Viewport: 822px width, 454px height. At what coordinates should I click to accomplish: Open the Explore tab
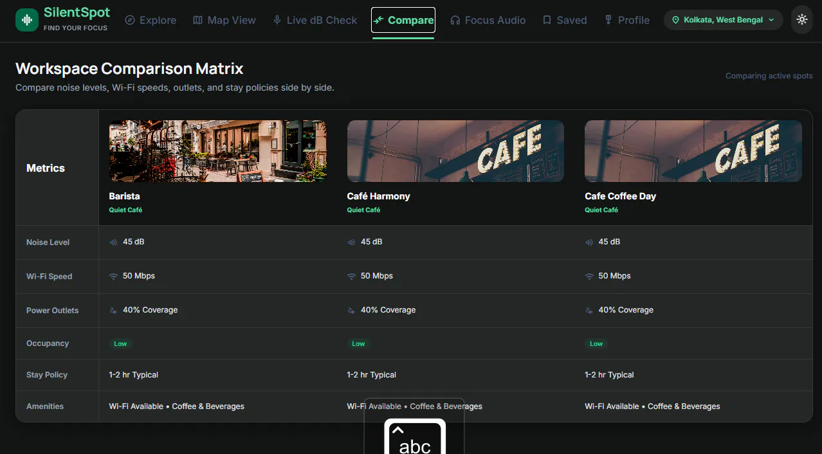click(151, 20)
